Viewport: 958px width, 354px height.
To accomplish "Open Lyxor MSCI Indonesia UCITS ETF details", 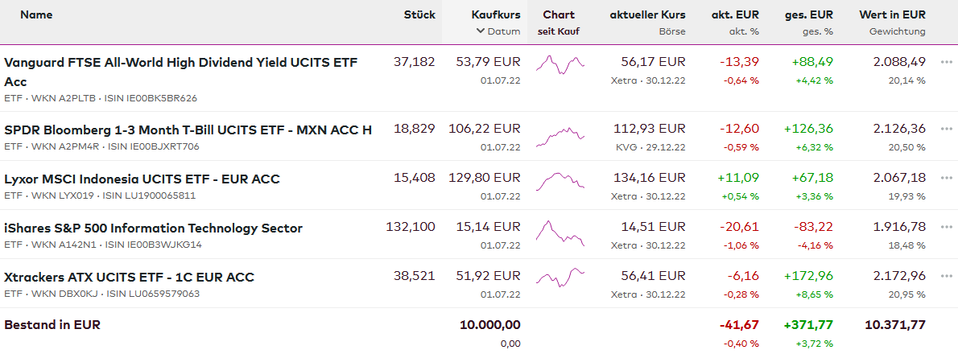I will [142, 179].
